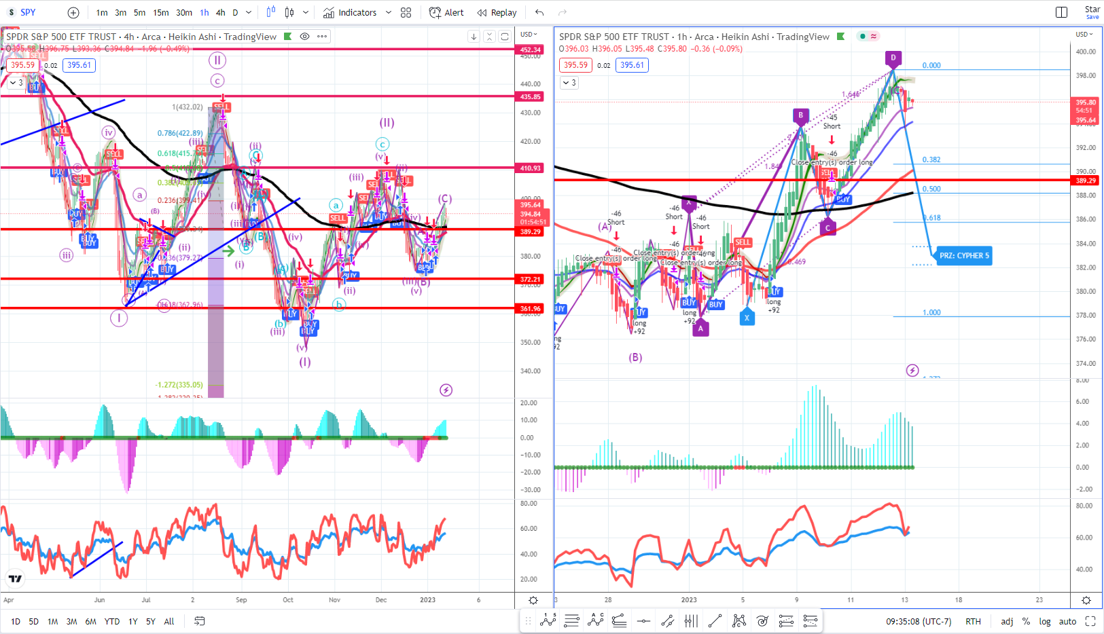Toggle auto scale mode
This screenshot has height=634, width=1104.
(1067, 621)
